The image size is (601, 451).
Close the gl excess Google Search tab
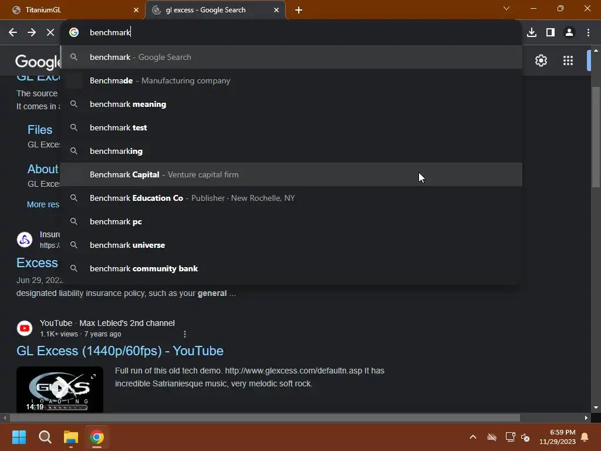pyautogui.click(x=276, y=10)
